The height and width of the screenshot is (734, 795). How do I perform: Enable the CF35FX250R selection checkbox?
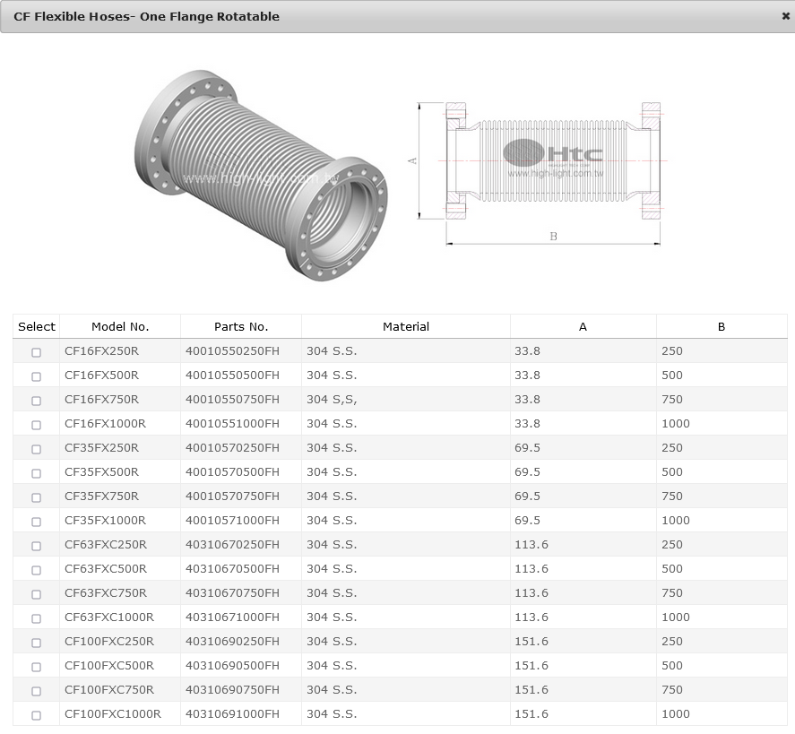37,449
